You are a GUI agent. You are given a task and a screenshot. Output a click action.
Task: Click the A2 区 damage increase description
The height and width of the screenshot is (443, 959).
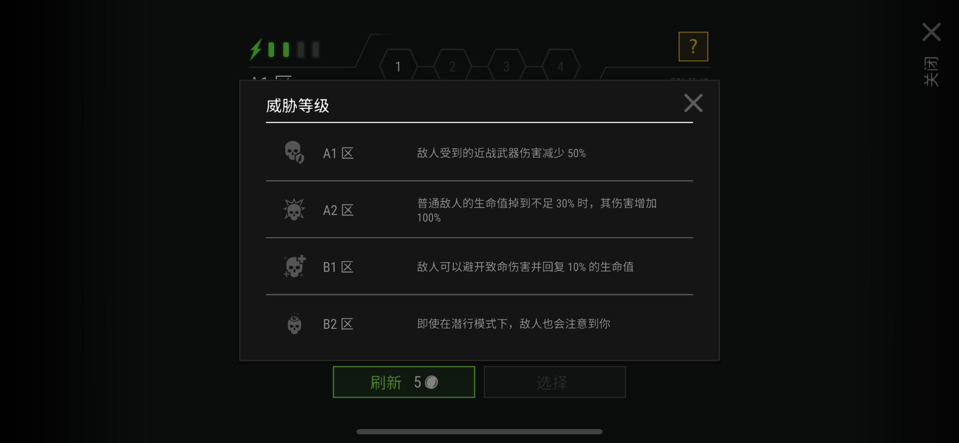coord(537,210)
